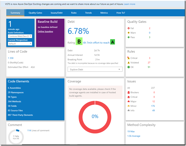Follow the Learn more link in banner
The width and height of the screenshot is (186, 146).
(130, 4)
